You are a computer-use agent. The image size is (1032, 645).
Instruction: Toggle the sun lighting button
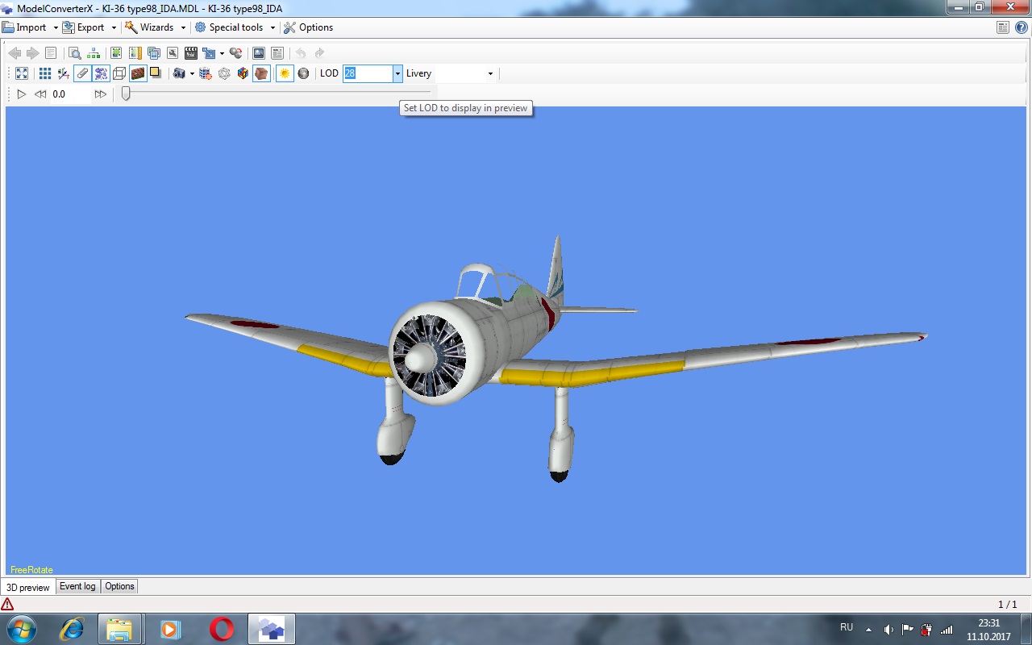click(284, 73)
